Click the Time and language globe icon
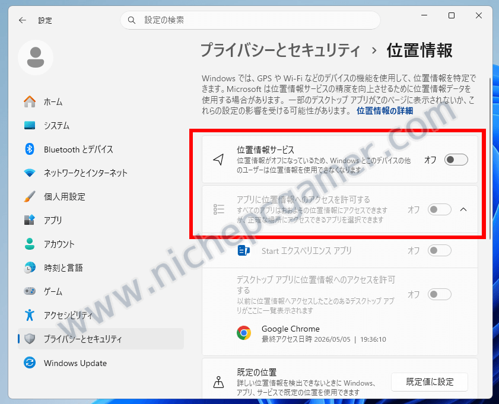 [x=30, y=268]
